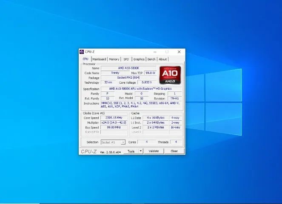The height and width of the screenshot is (204, 282).
Task: Select the SPD tab
Action: (126, 59)
